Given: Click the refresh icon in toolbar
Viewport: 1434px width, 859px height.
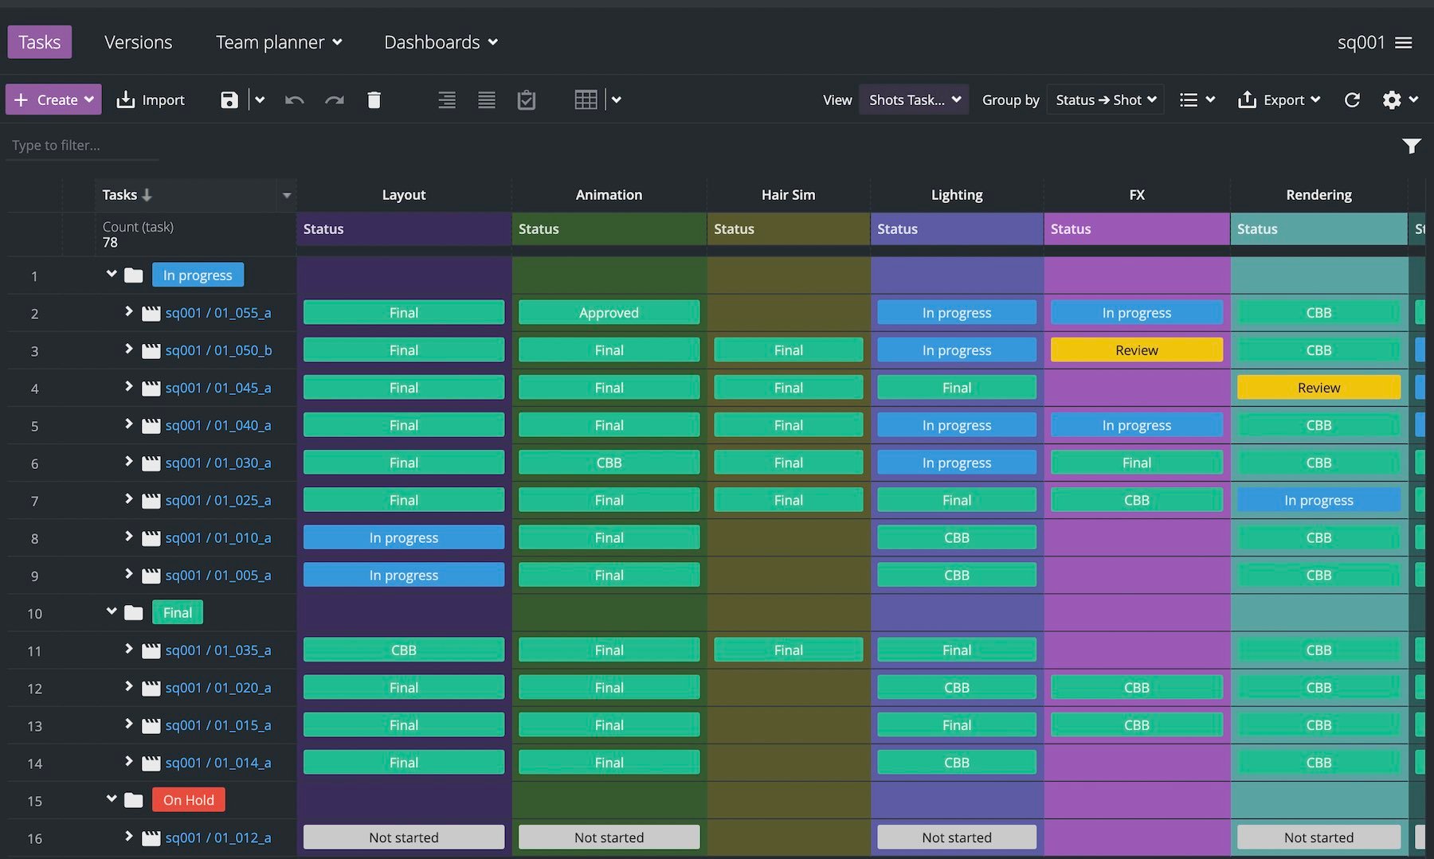Looking at the screenshot, I should tap(1352, 100).
